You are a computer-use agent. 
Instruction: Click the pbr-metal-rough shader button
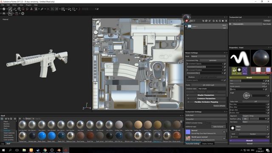209,85
